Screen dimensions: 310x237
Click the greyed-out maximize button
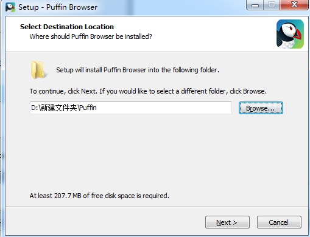click(x=272, y=5)
